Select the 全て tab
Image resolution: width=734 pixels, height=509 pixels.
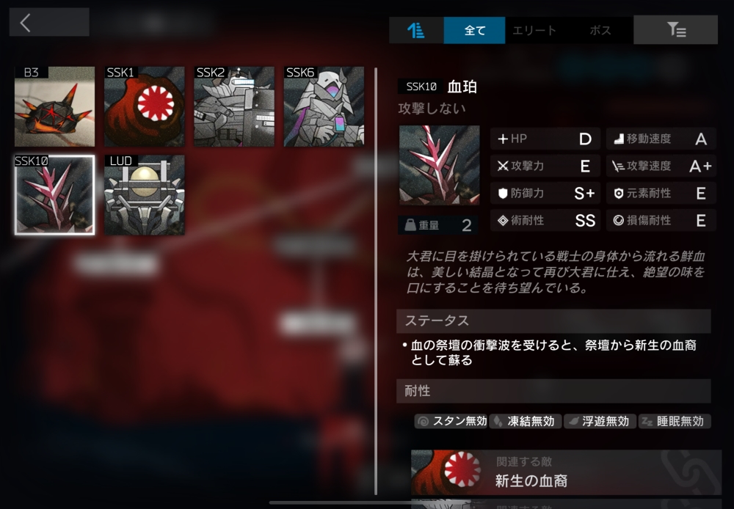click(x=474, y=30)
